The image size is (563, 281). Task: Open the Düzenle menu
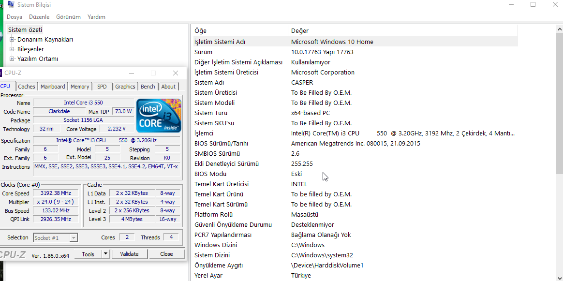click(39, 17)
